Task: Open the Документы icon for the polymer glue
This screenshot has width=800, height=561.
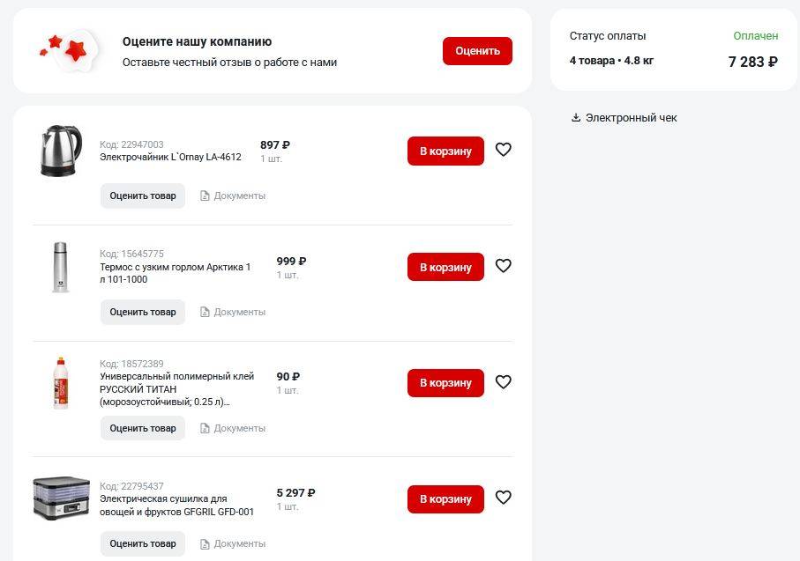Action: click(205, 429)
